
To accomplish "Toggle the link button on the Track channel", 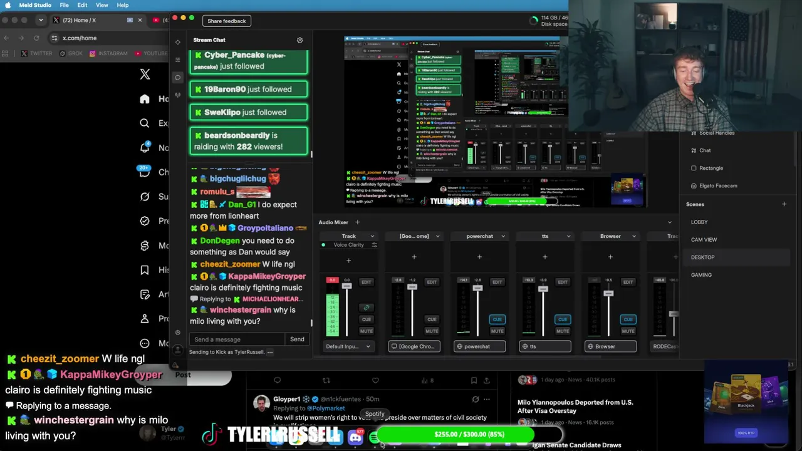I will 367,308.
